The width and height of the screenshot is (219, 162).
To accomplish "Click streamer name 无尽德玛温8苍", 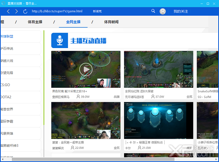I will (x=134, y=97).
